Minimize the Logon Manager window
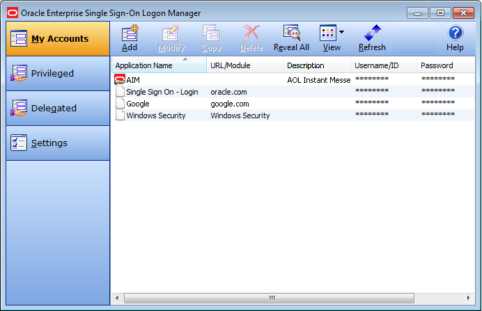 (x=417, y=13)
